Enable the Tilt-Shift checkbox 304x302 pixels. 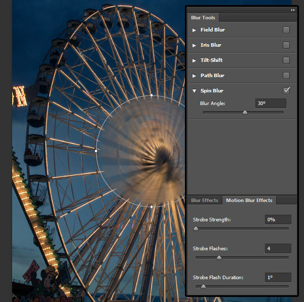tap(286, 60)
